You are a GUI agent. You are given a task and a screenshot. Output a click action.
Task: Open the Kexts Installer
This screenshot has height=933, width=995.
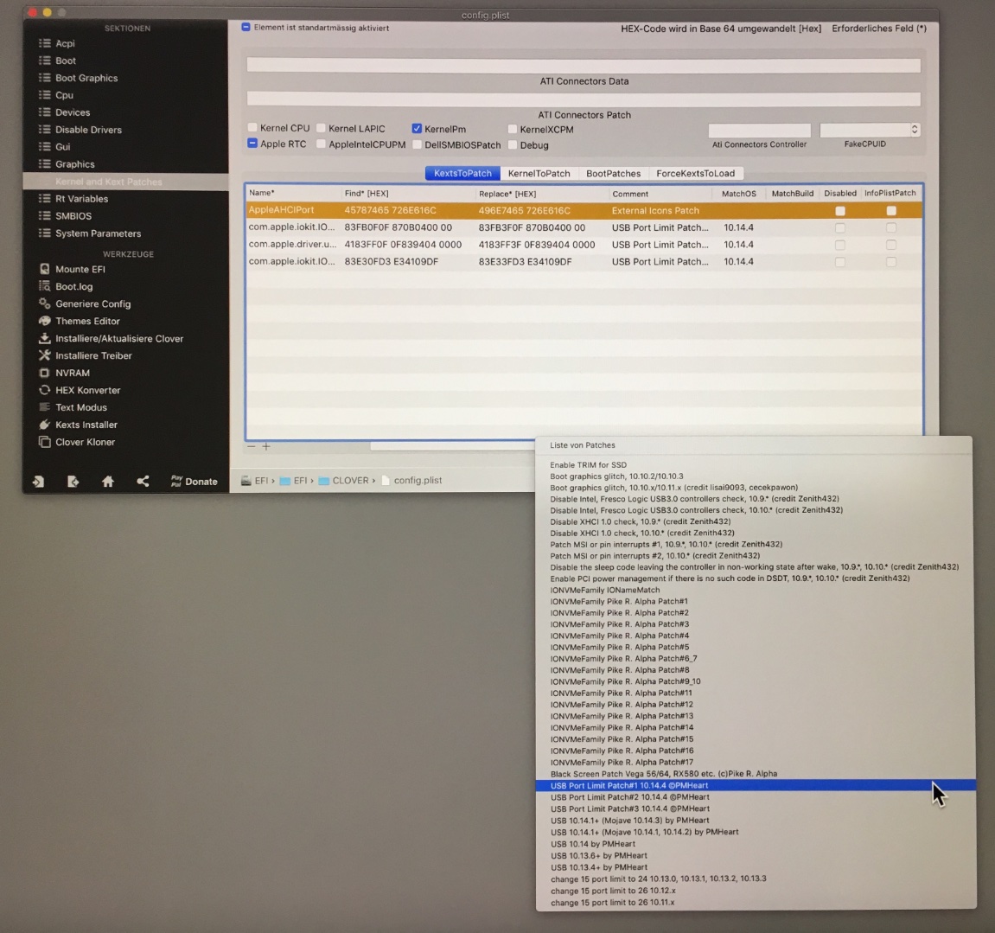point(86,425)
